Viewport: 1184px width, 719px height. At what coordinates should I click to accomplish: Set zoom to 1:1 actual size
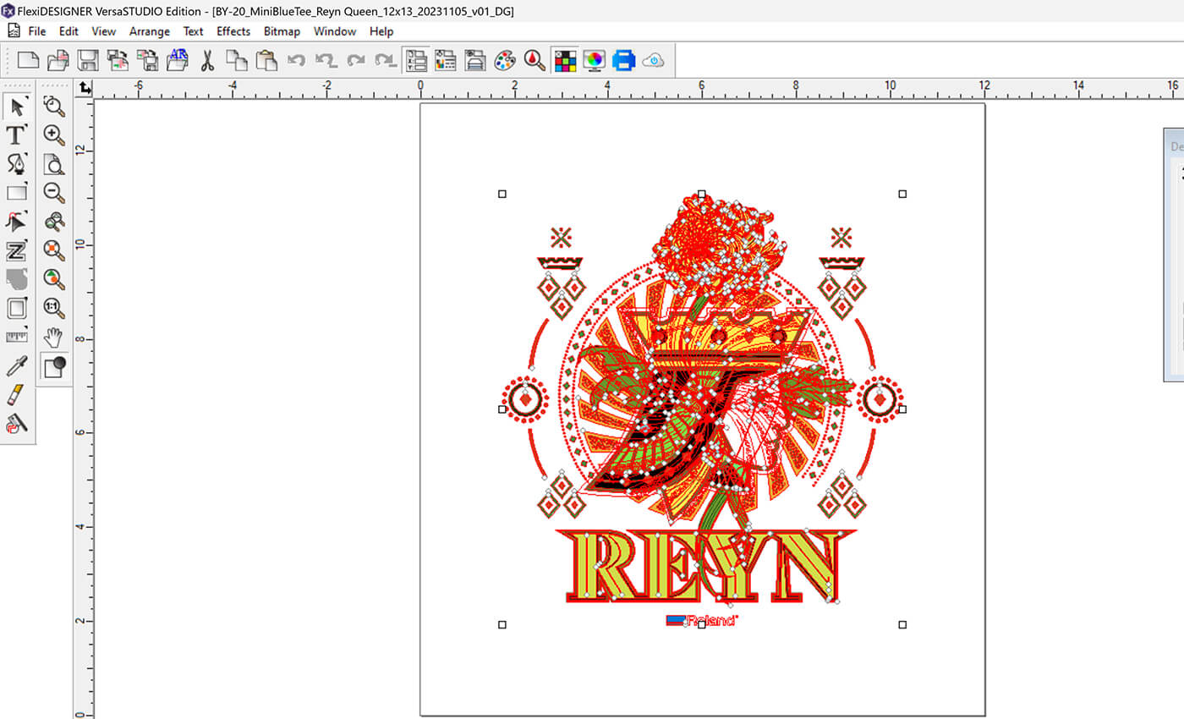coord(54,308)
